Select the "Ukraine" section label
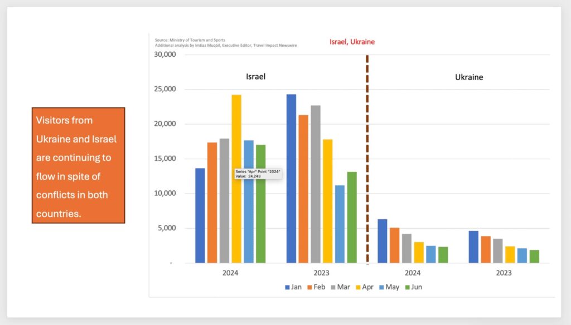This screenshot has height=325, width=571. click(468, 77)
